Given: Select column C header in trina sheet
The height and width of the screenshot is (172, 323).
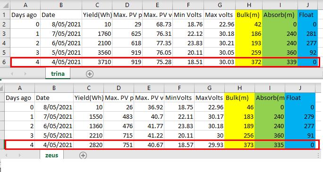Looking at the screenshot, I should click(x=97, y=5).
